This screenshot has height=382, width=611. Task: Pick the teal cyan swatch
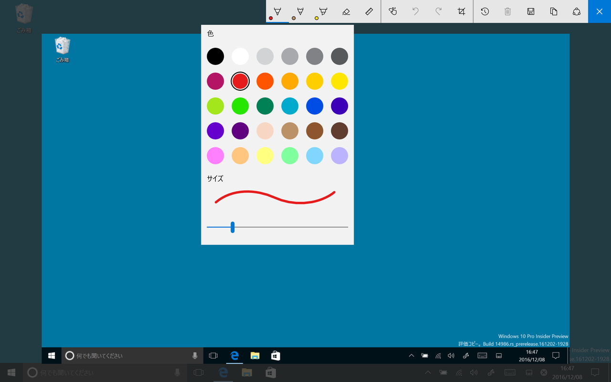coord(290,106)
